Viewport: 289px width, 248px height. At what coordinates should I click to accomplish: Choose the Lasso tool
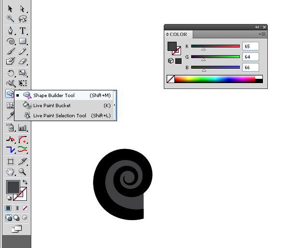coord(23,19)
